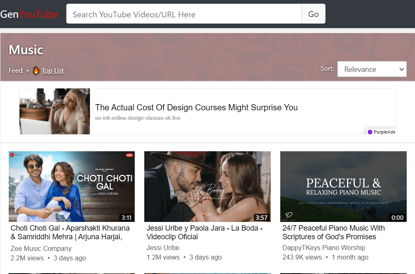The height and width of the screenshot is (274, 415).
Task: Click the 1.2M views text
Action: click(163, 257)
